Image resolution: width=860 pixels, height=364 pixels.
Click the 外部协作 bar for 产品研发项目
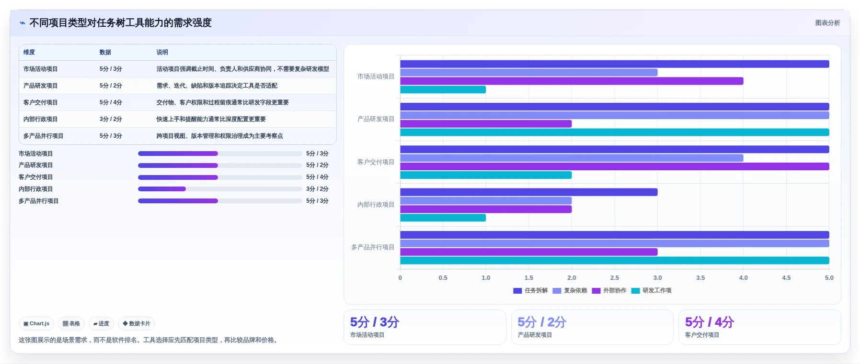(x=486, y=124)
